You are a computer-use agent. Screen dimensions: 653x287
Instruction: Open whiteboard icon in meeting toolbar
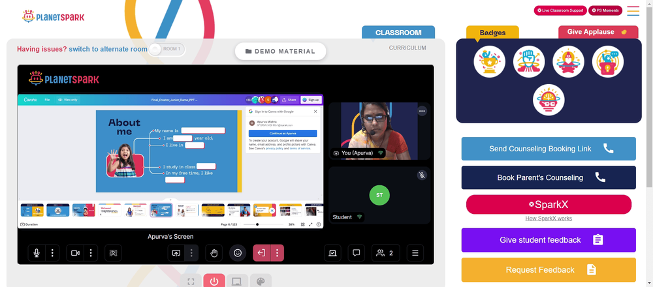pos(333,253)
